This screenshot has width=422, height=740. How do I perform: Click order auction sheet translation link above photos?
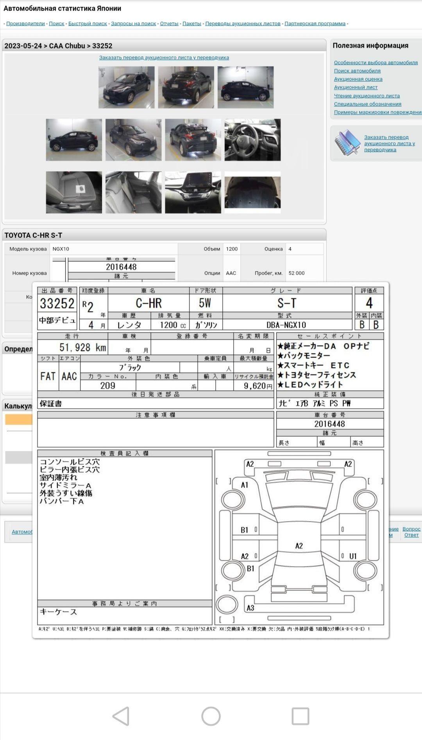point(164,57)
